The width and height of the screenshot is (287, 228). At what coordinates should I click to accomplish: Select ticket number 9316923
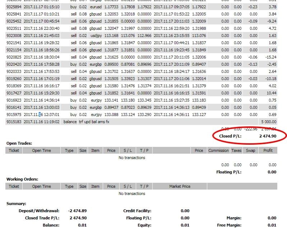point(14,100)
